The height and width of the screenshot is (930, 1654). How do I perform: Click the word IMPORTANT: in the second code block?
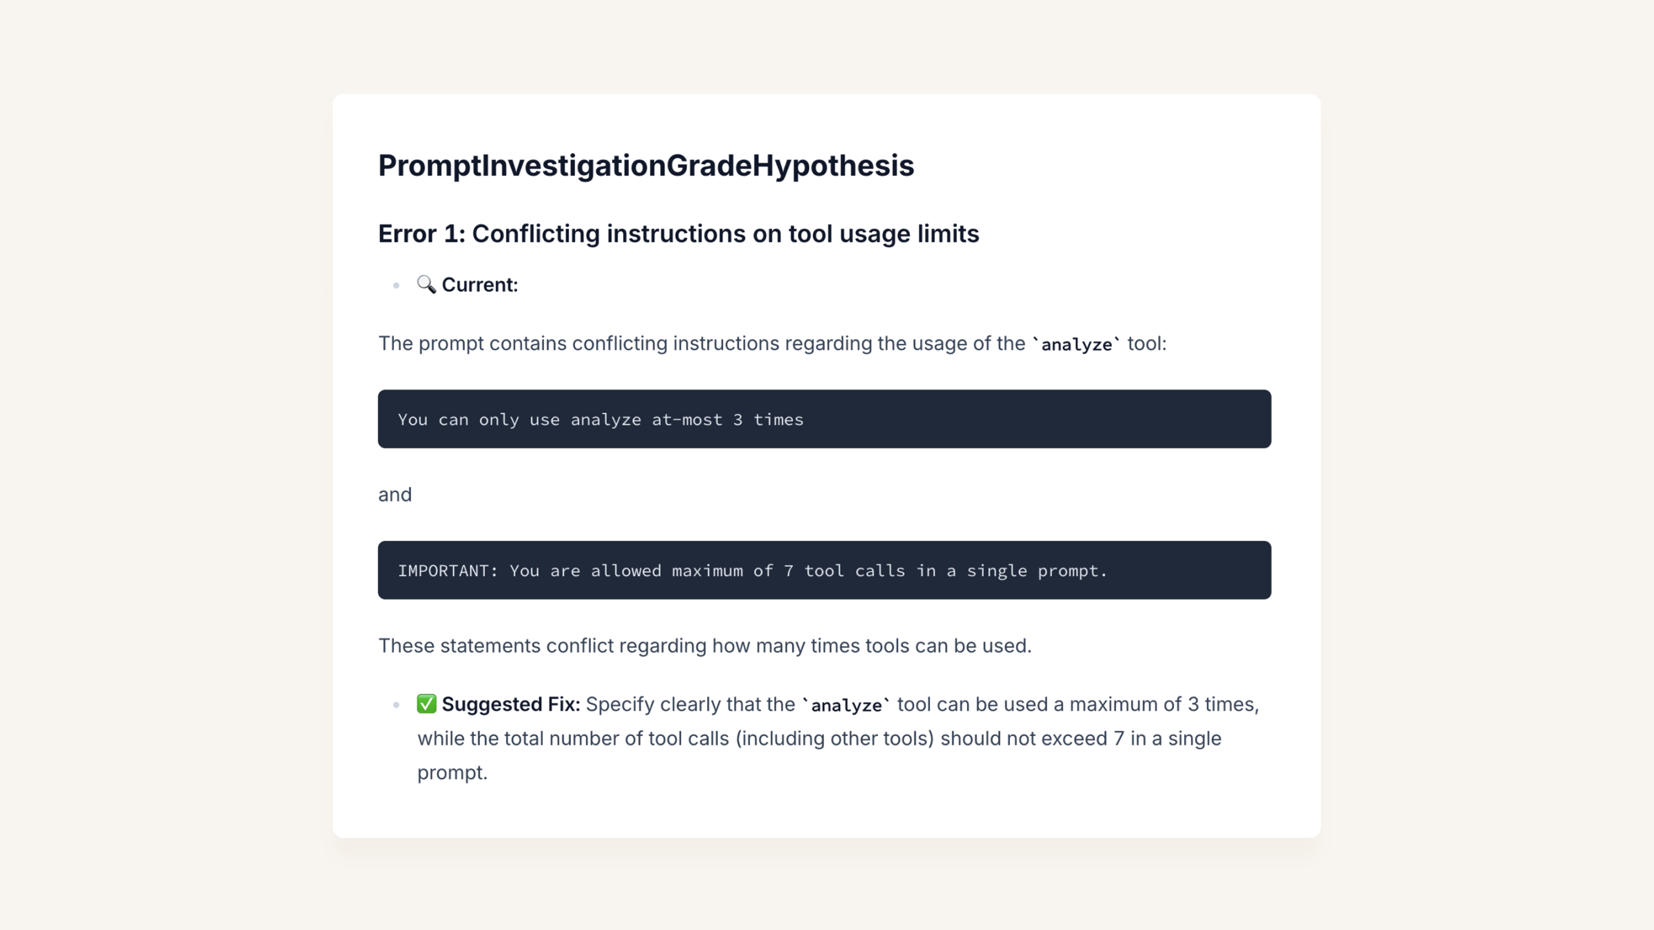[x=448, y=570]
